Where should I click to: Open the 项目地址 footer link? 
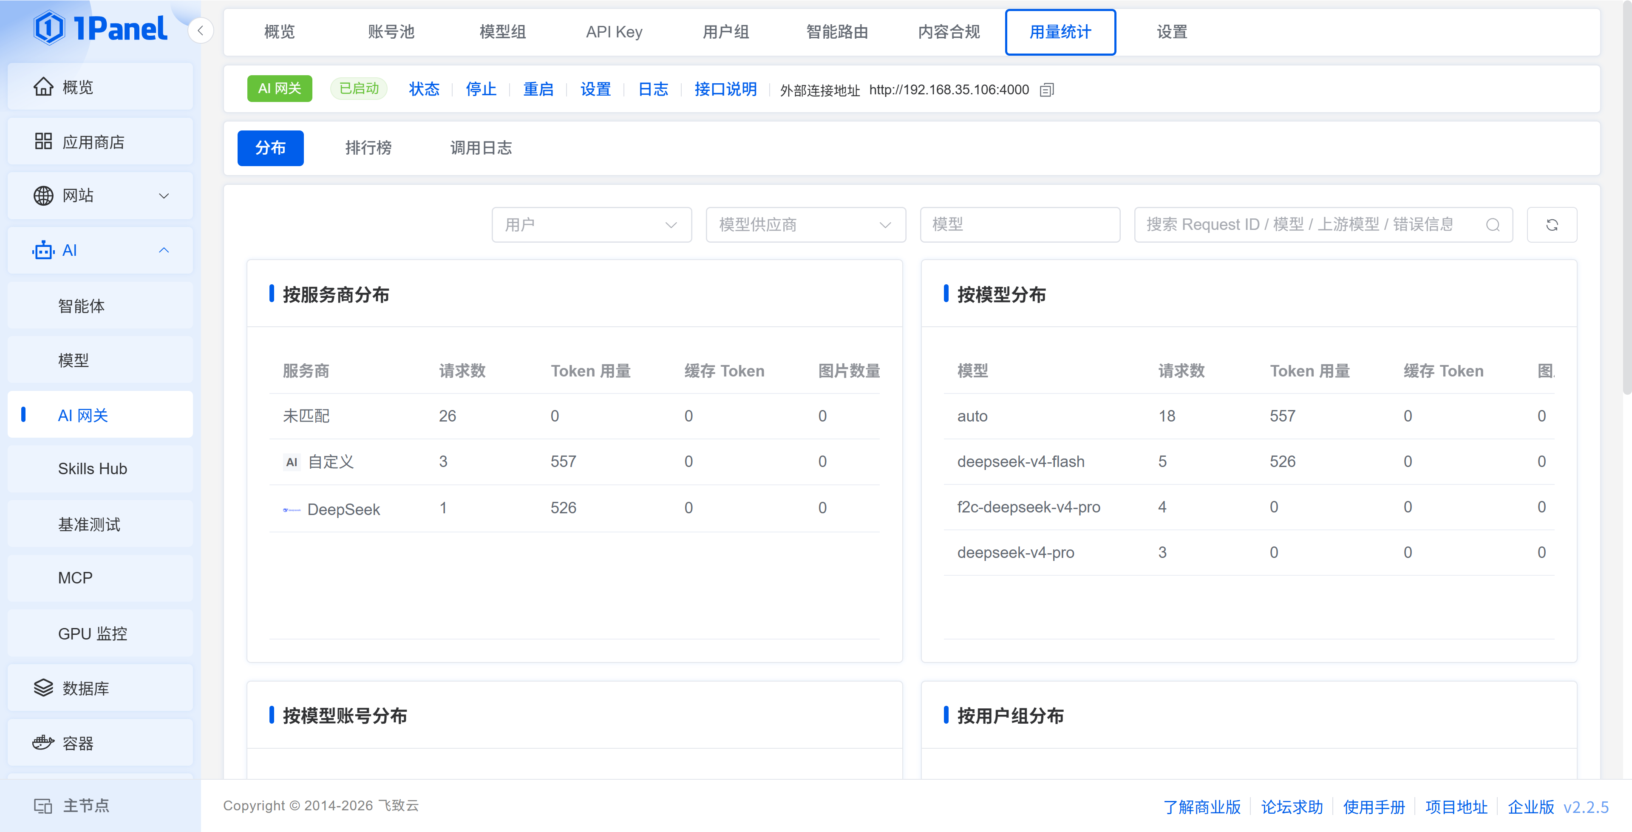1456,807
